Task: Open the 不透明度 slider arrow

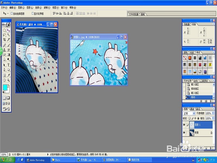Action: 213,113
